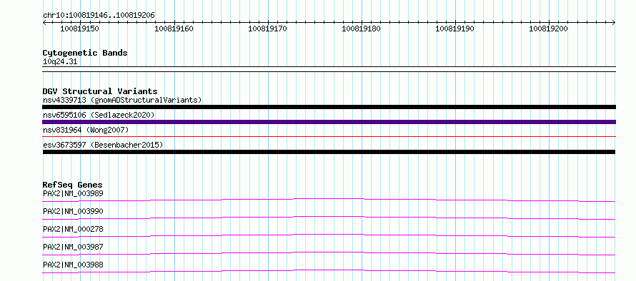Click ruler position 100819170

point(267,29)
